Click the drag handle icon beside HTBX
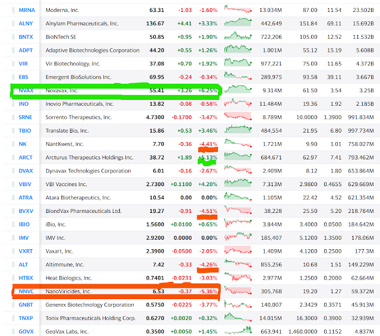 tap(13, 278)
